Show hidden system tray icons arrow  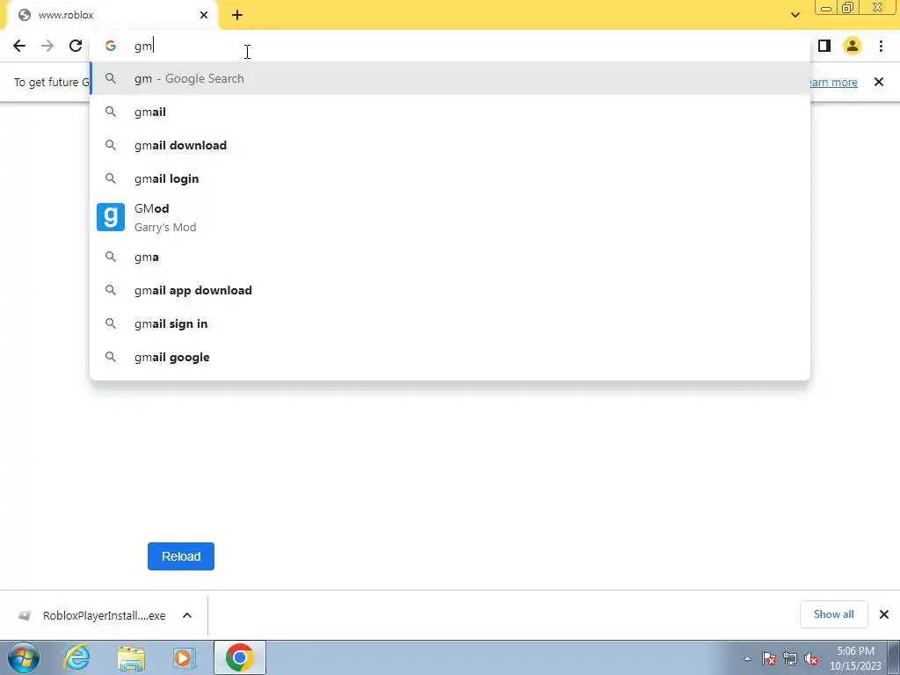tap(747, 658)
